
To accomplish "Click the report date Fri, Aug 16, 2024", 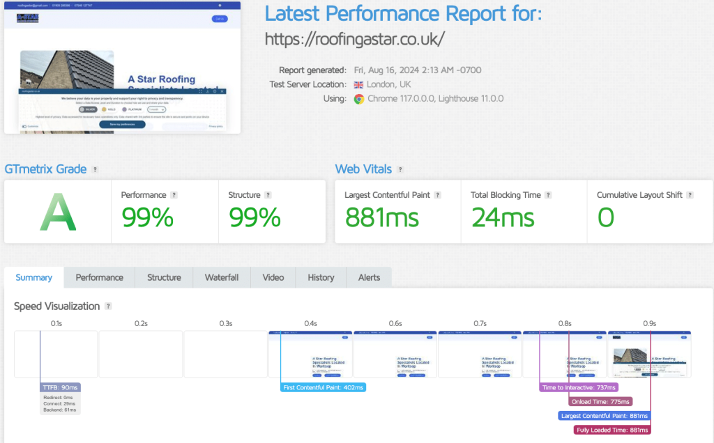I will pos(418,70).
